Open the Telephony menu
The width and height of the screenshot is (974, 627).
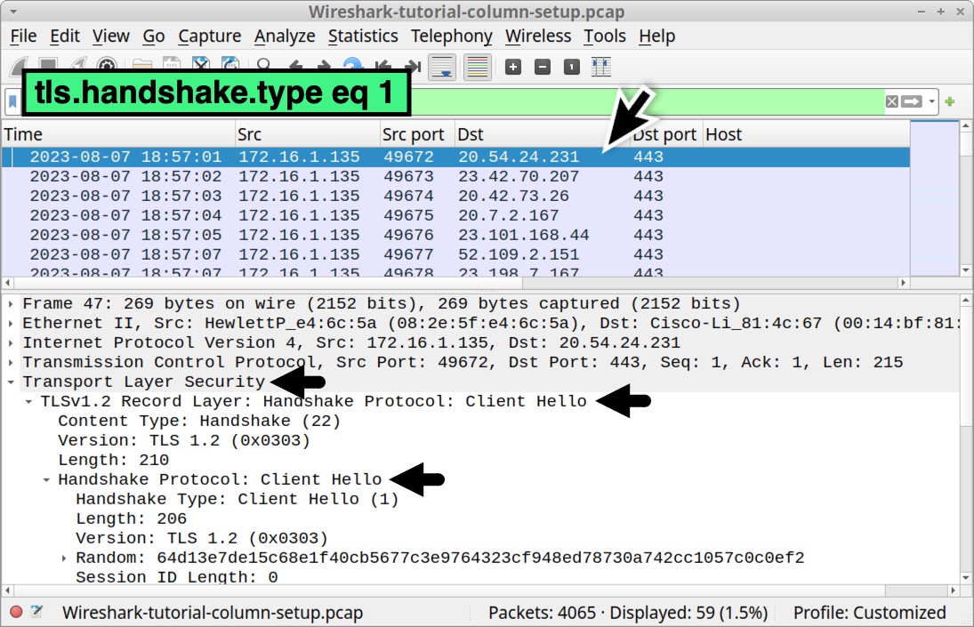pos(452,36)
